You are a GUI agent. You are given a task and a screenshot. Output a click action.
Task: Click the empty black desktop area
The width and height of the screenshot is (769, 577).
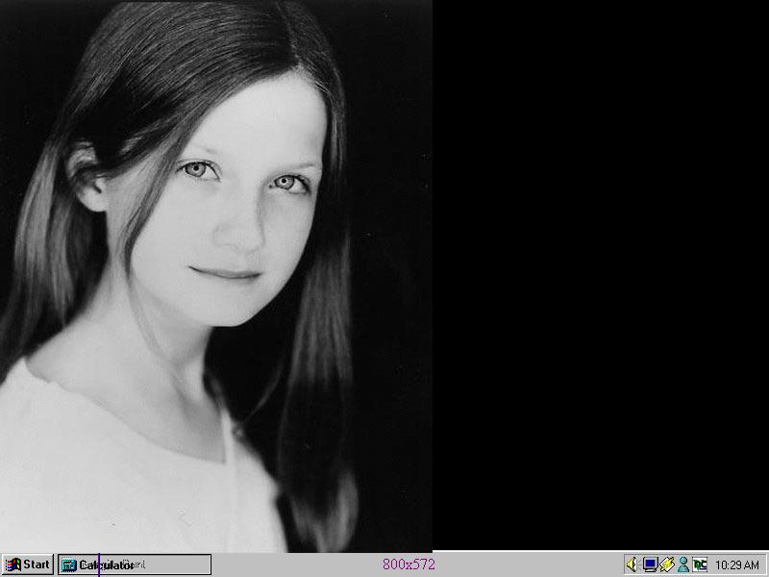[x=596, y=269]
